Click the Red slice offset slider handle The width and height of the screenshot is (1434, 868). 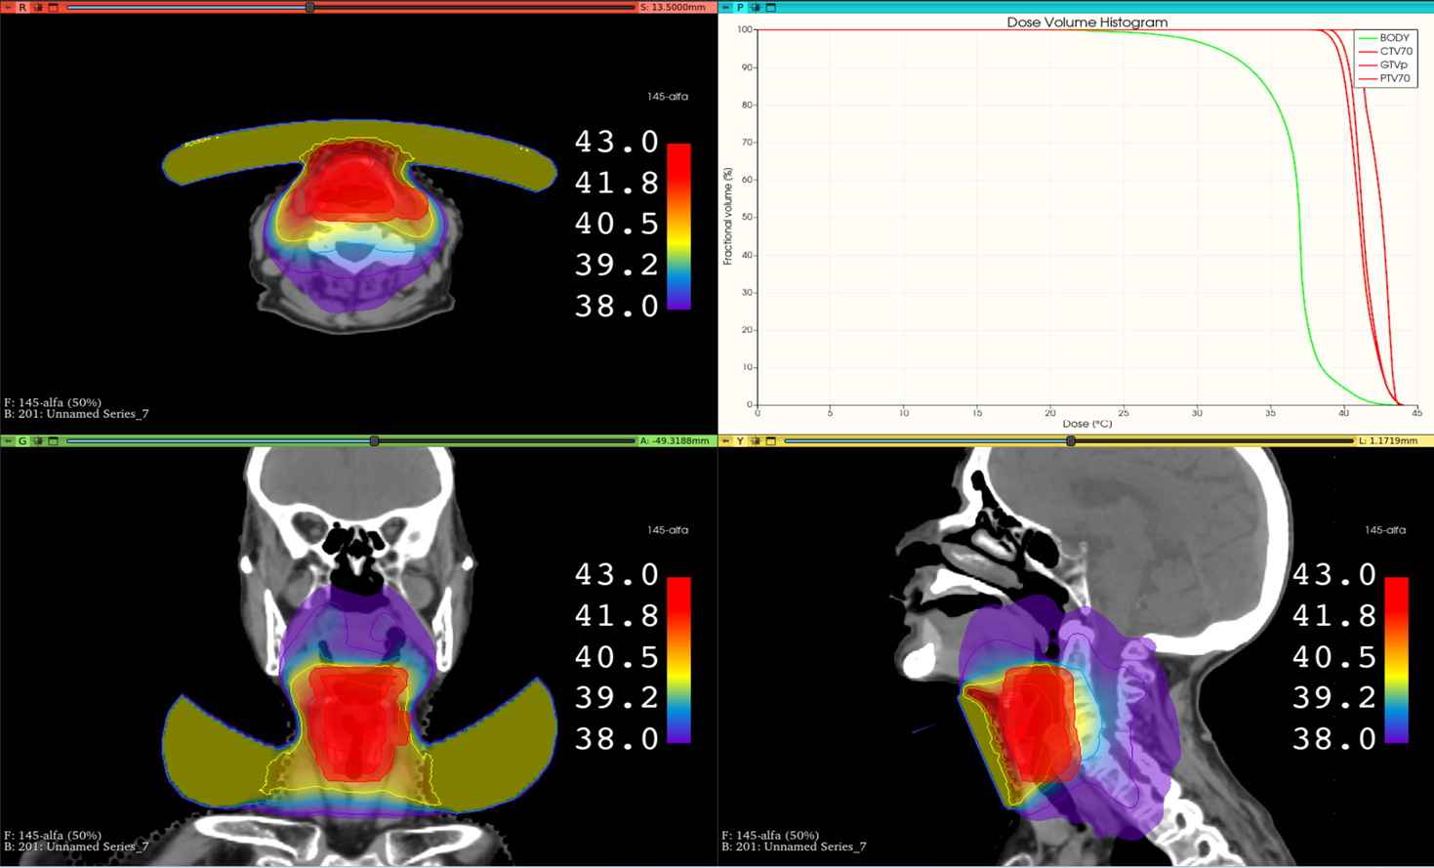[309, 7]
